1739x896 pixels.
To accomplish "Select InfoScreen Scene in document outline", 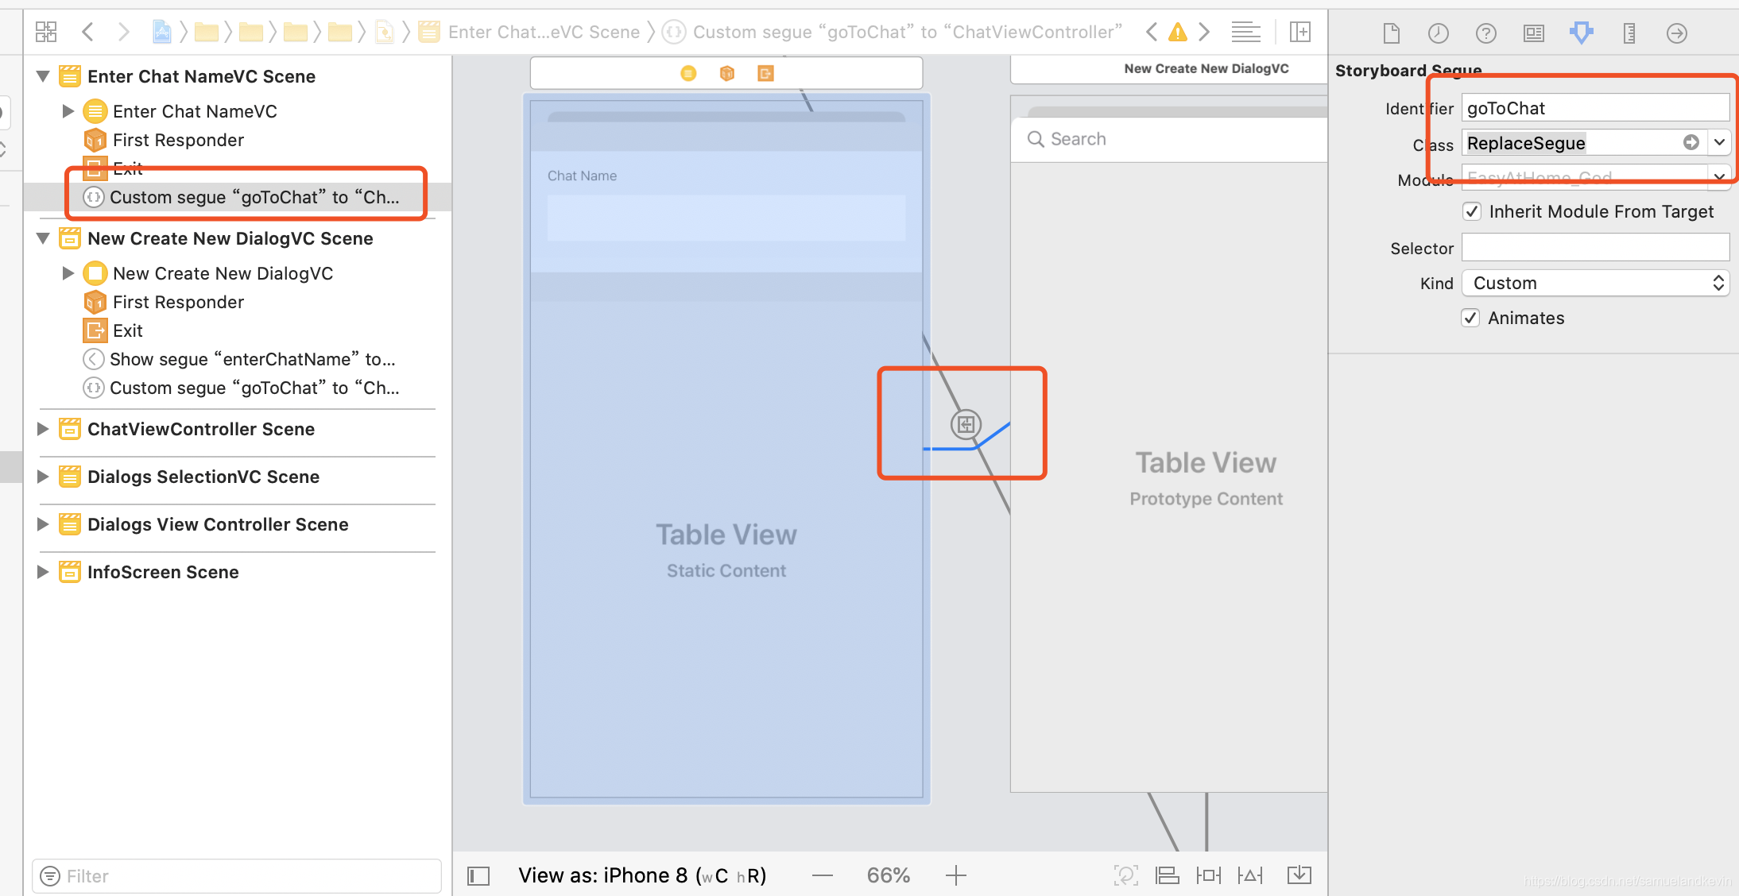I will [164, 571].
